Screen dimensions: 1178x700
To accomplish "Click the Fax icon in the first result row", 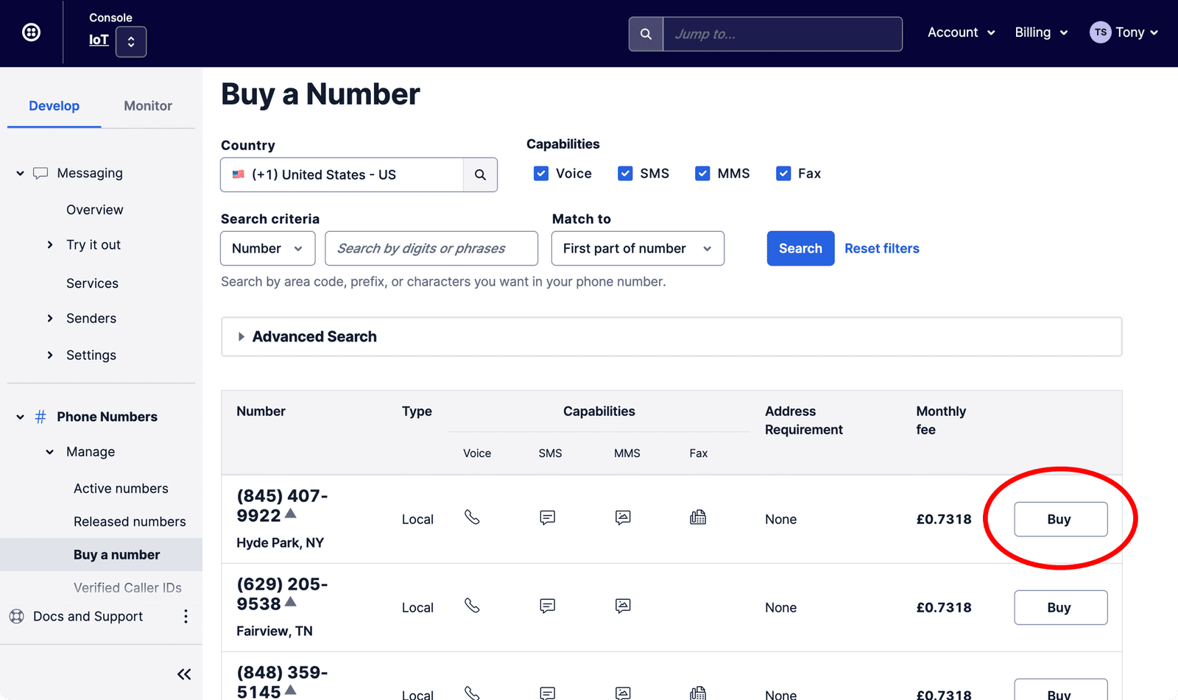I will click(698, 517).
